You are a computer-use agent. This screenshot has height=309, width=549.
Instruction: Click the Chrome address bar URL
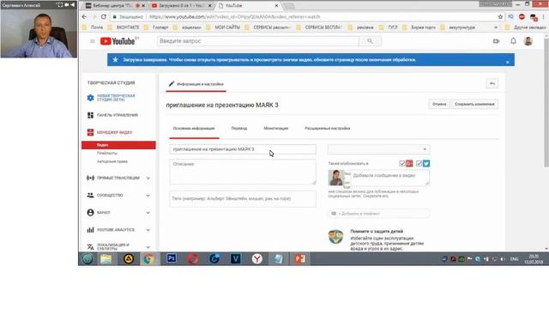(x=234, y=17)
